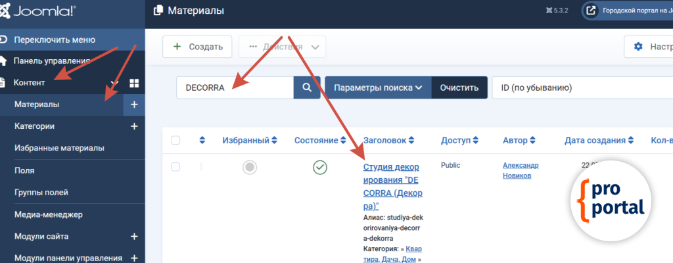The width and height of the screenshot is (673, 263).
Task: Click the search magnifier icon button
Action: pyautogui.click(x=306, y=87)
